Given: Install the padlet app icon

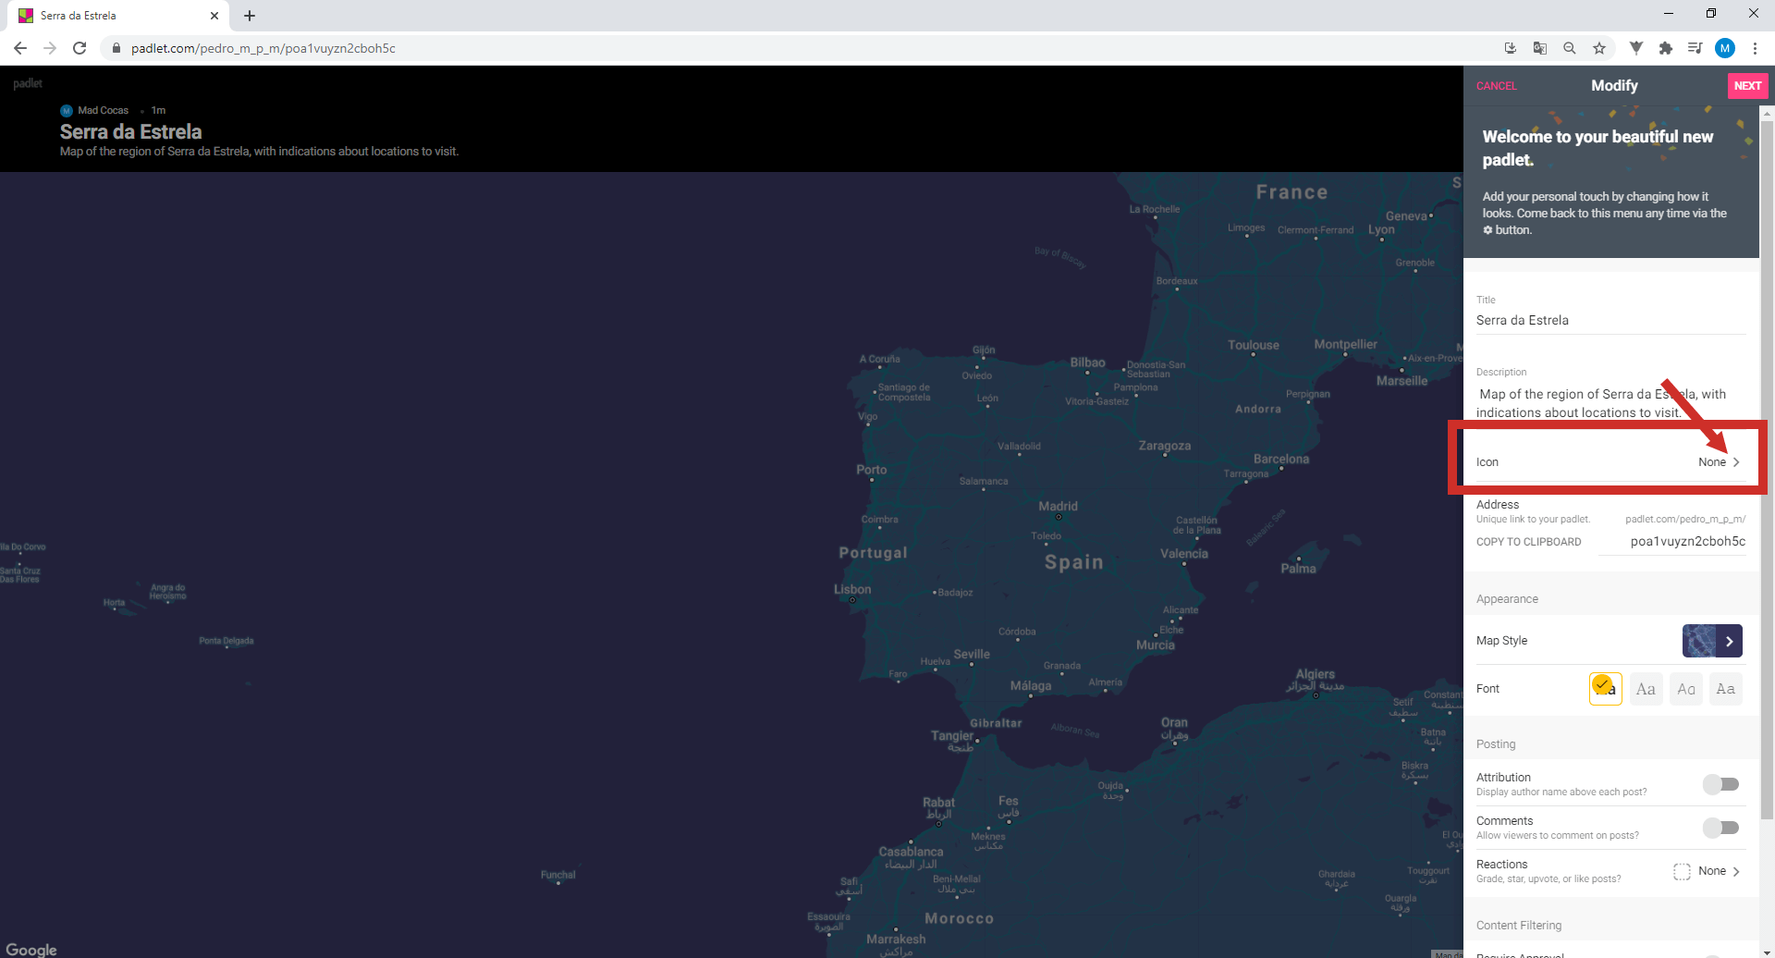Looking at the screenshot, I should point(1511,48).
